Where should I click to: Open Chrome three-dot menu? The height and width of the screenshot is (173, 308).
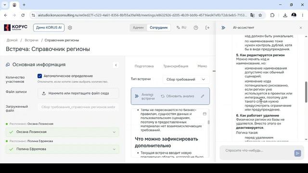303,15
